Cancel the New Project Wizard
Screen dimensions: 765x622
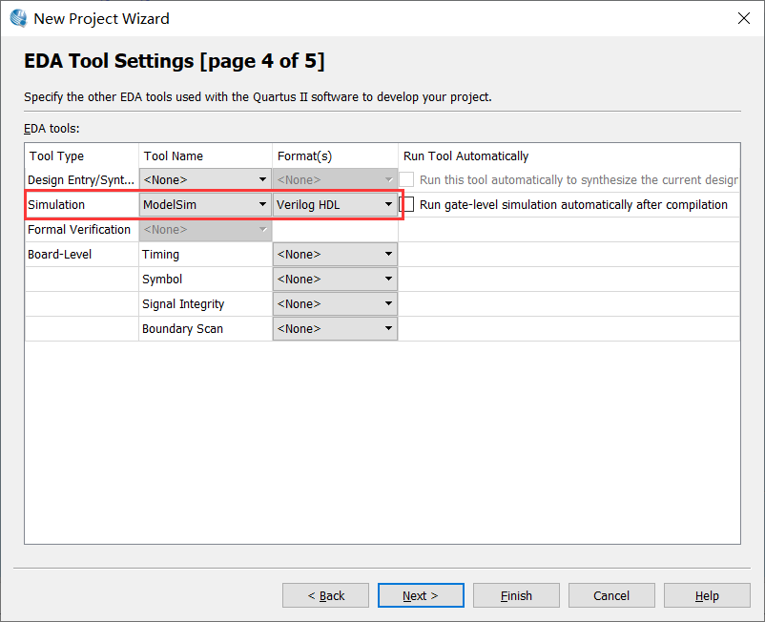611,595
